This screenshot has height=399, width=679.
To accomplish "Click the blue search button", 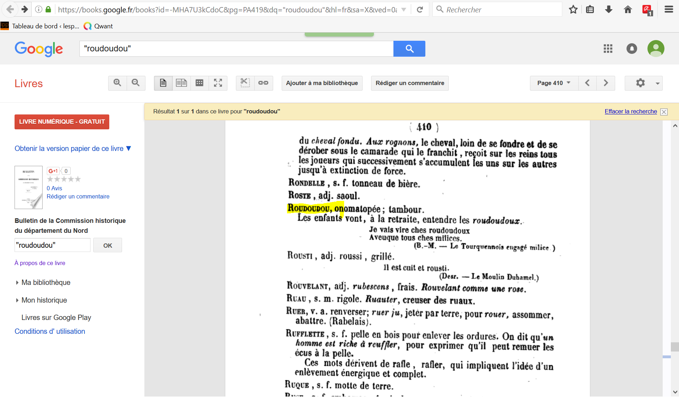I will click(x=409, y=49).
